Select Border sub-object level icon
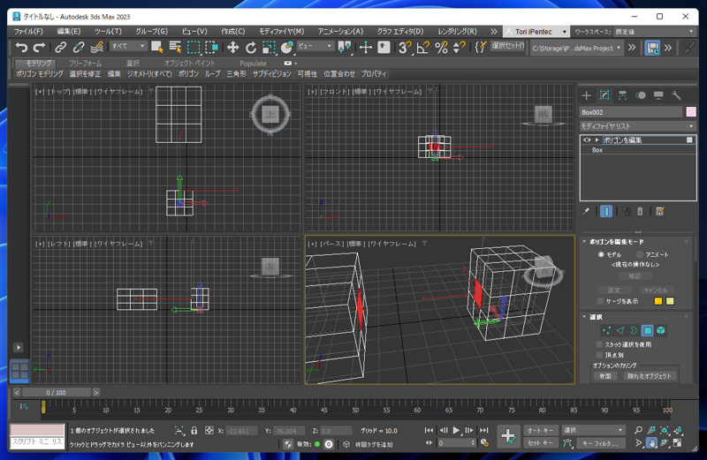Viewport: 707px width, 460px height. 634,331
